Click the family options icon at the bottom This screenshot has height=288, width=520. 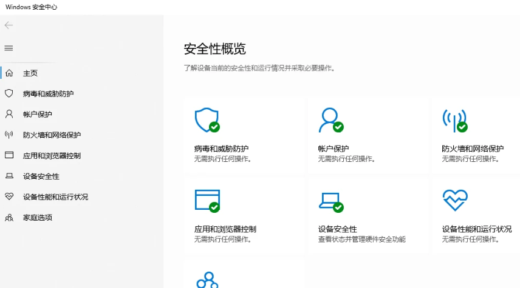coord(207,280)
